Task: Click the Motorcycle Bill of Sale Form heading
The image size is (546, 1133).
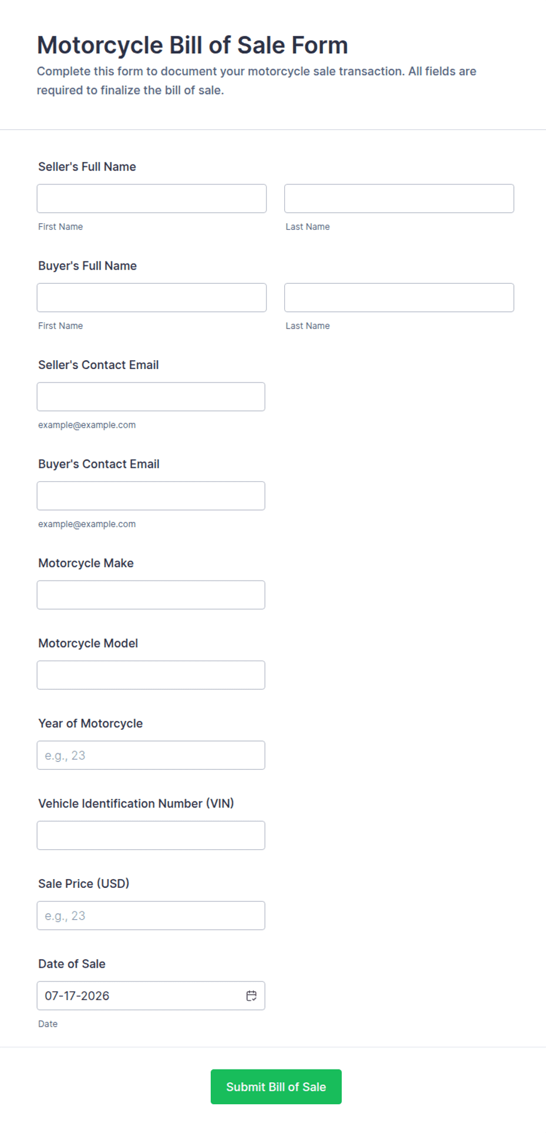Action: 193,45
